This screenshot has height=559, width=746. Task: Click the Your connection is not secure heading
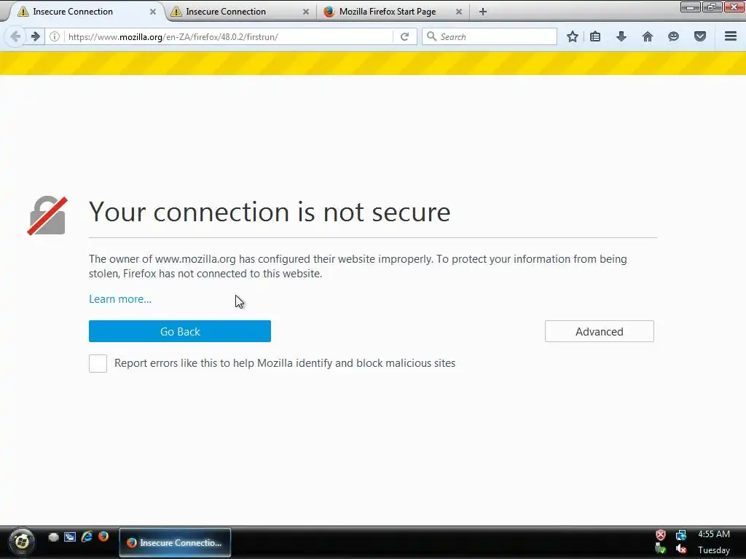pos(270,212)
